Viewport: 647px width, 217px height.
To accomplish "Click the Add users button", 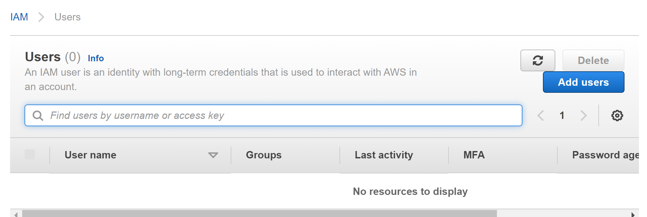I will coord(584,82).
